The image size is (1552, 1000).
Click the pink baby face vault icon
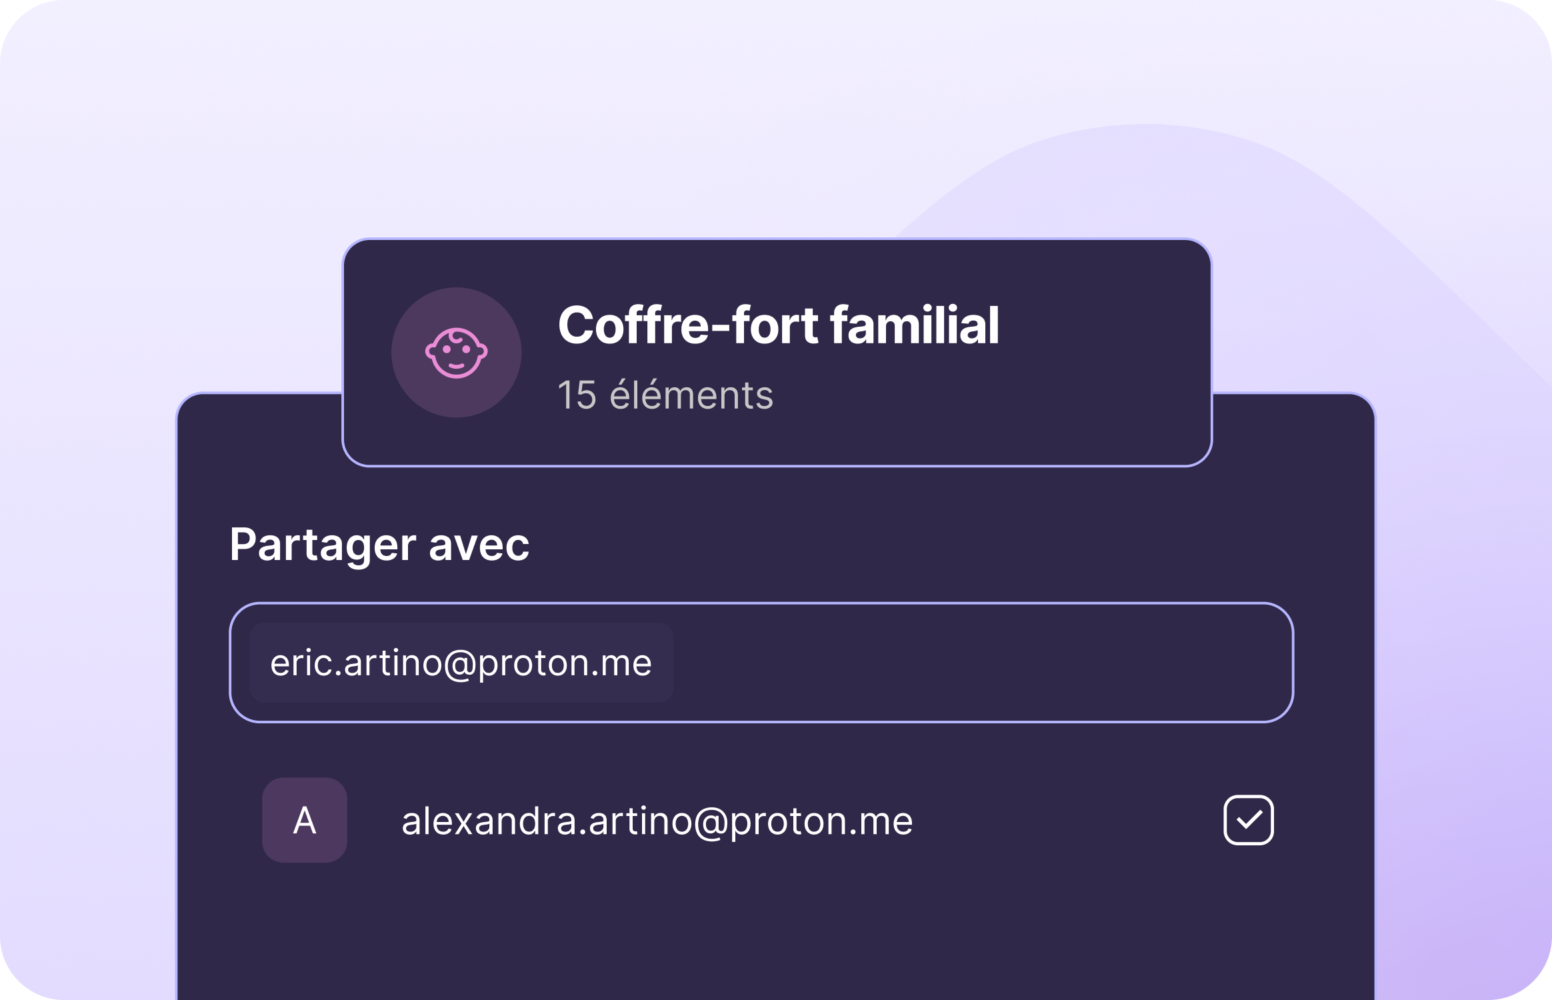(x=457, y=353)
